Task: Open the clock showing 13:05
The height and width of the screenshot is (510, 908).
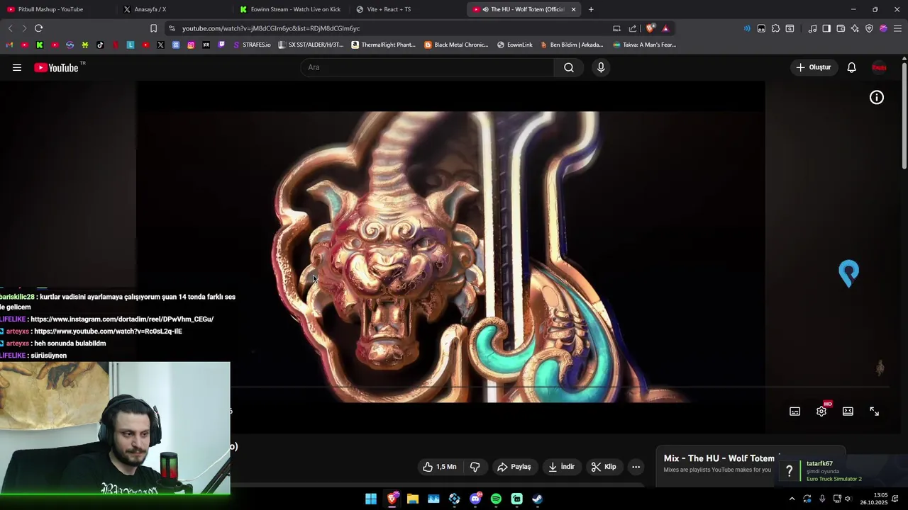Action: pyautogui.click(x=874, y=499)
